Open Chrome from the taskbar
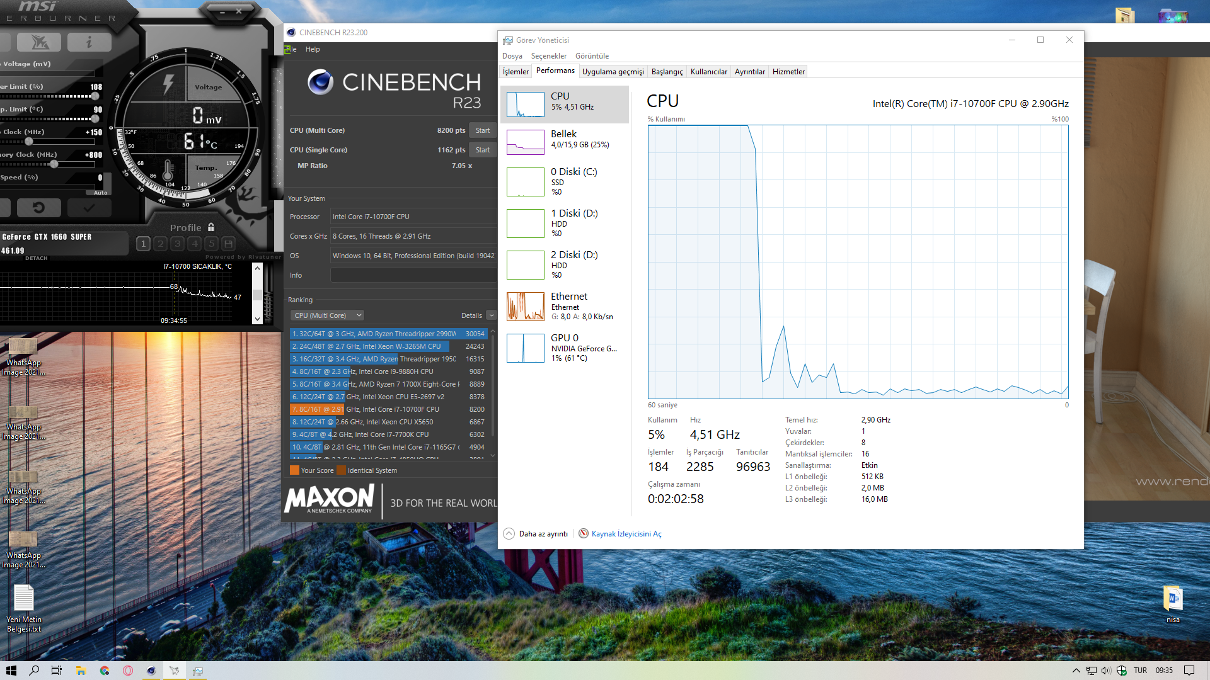The height and width of the screenshot is (680, 1210). pos(105,671)
